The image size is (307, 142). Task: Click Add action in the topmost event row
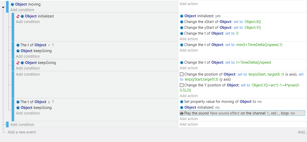[189, 4]
